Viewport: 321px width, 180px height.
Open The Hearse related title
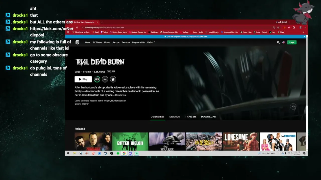[x=167, y=141]
